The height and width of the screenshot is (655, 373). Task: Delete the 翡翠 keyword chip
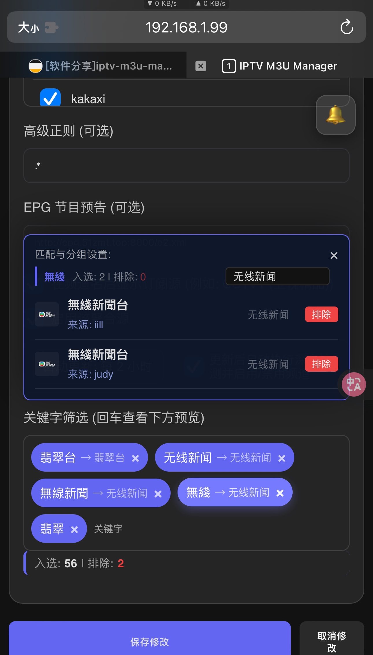[x=74, y=530]
